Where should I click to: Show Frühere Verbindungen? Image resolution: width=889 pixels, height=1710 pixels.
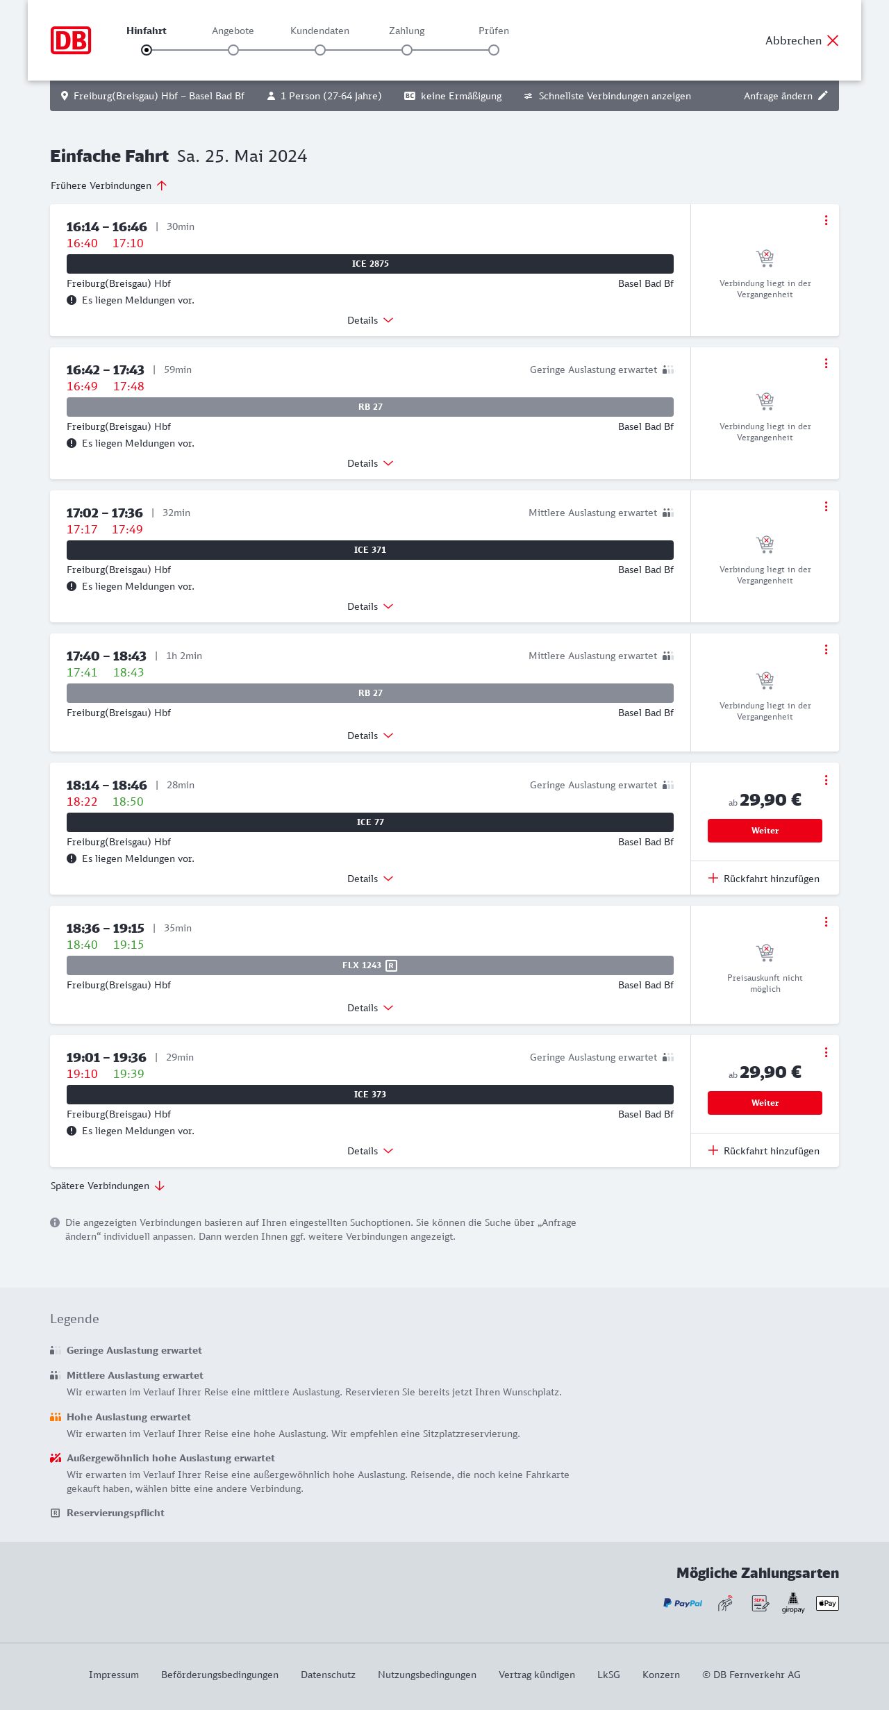click(109, 185)
